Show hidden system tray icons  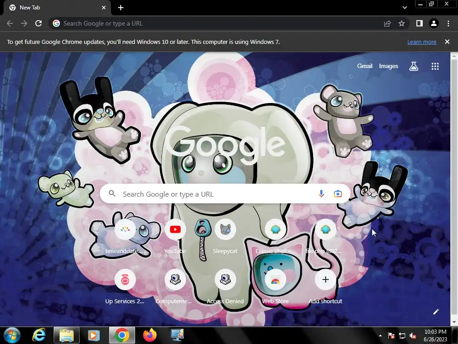tap(380, 336)
